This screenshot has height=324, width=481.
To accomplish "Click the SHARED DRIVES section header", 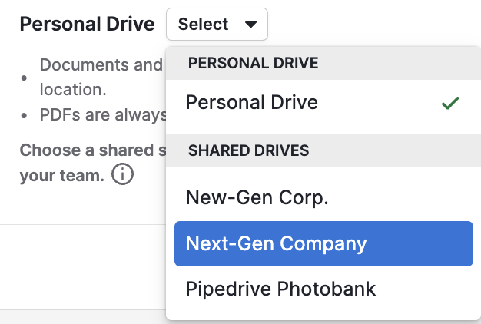I will click(248, 150).
